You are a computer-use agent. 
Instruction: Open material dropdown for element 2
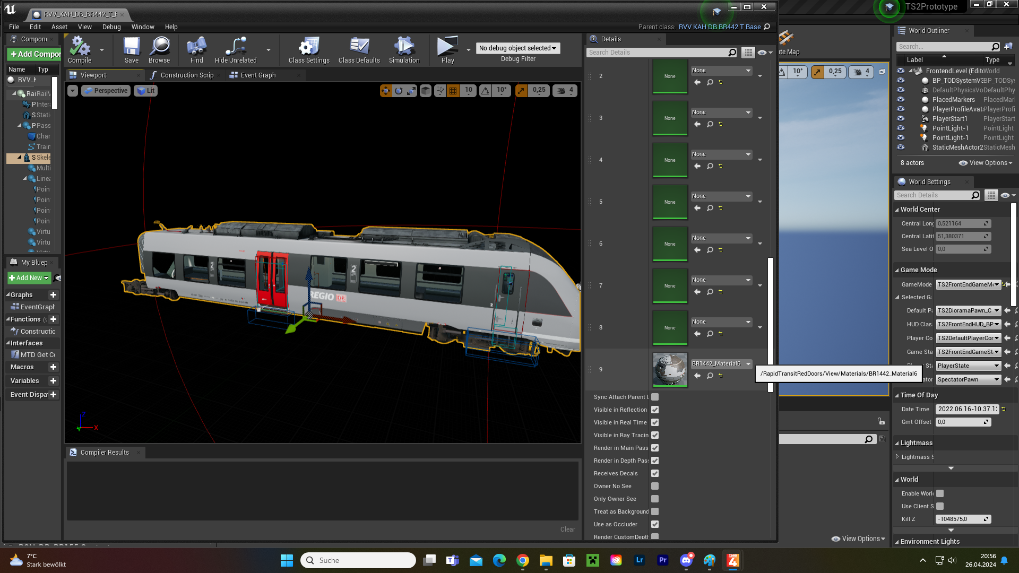coord(721,70)
